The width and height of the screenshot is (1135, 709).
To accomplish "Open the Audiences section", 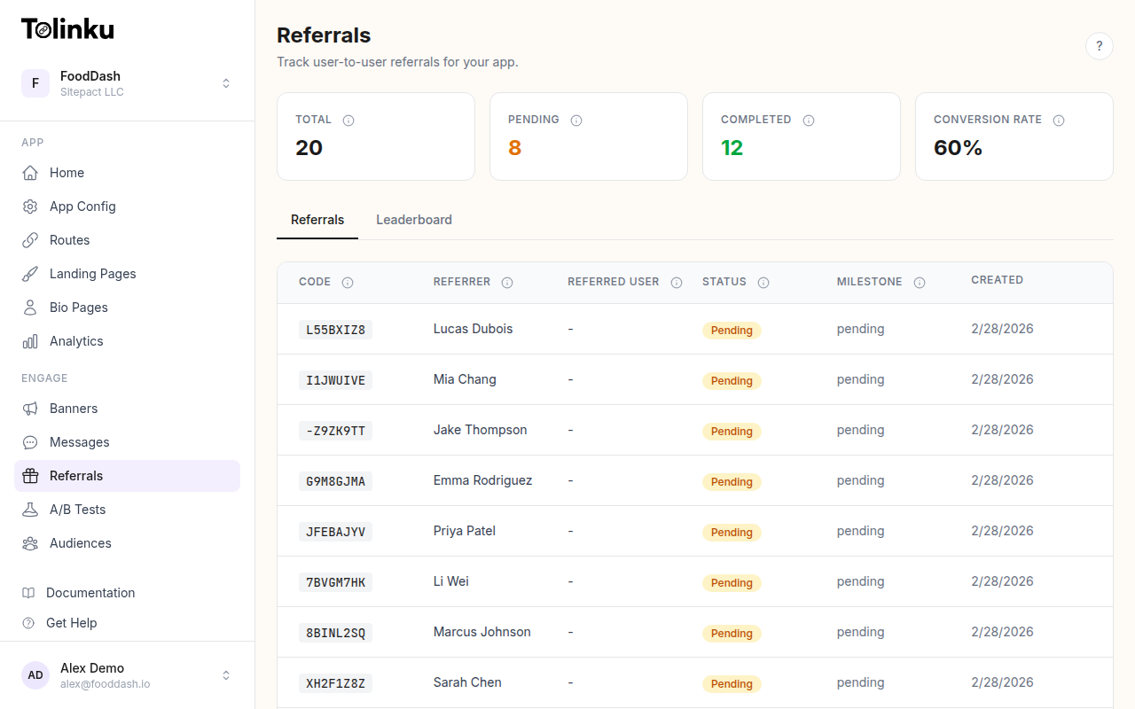I will [78, 542].
